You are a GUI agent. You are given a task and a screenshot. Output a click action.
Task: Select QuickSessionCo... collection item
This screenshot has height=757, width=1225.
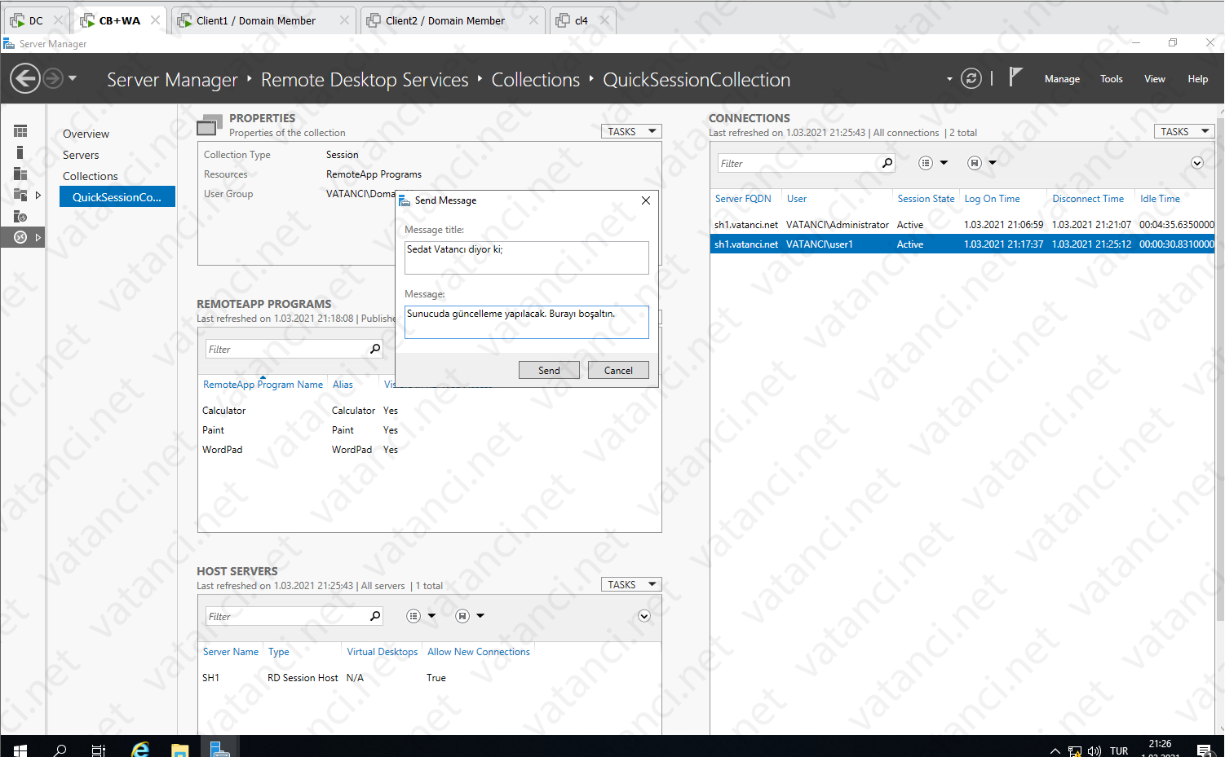coord(117,197)
